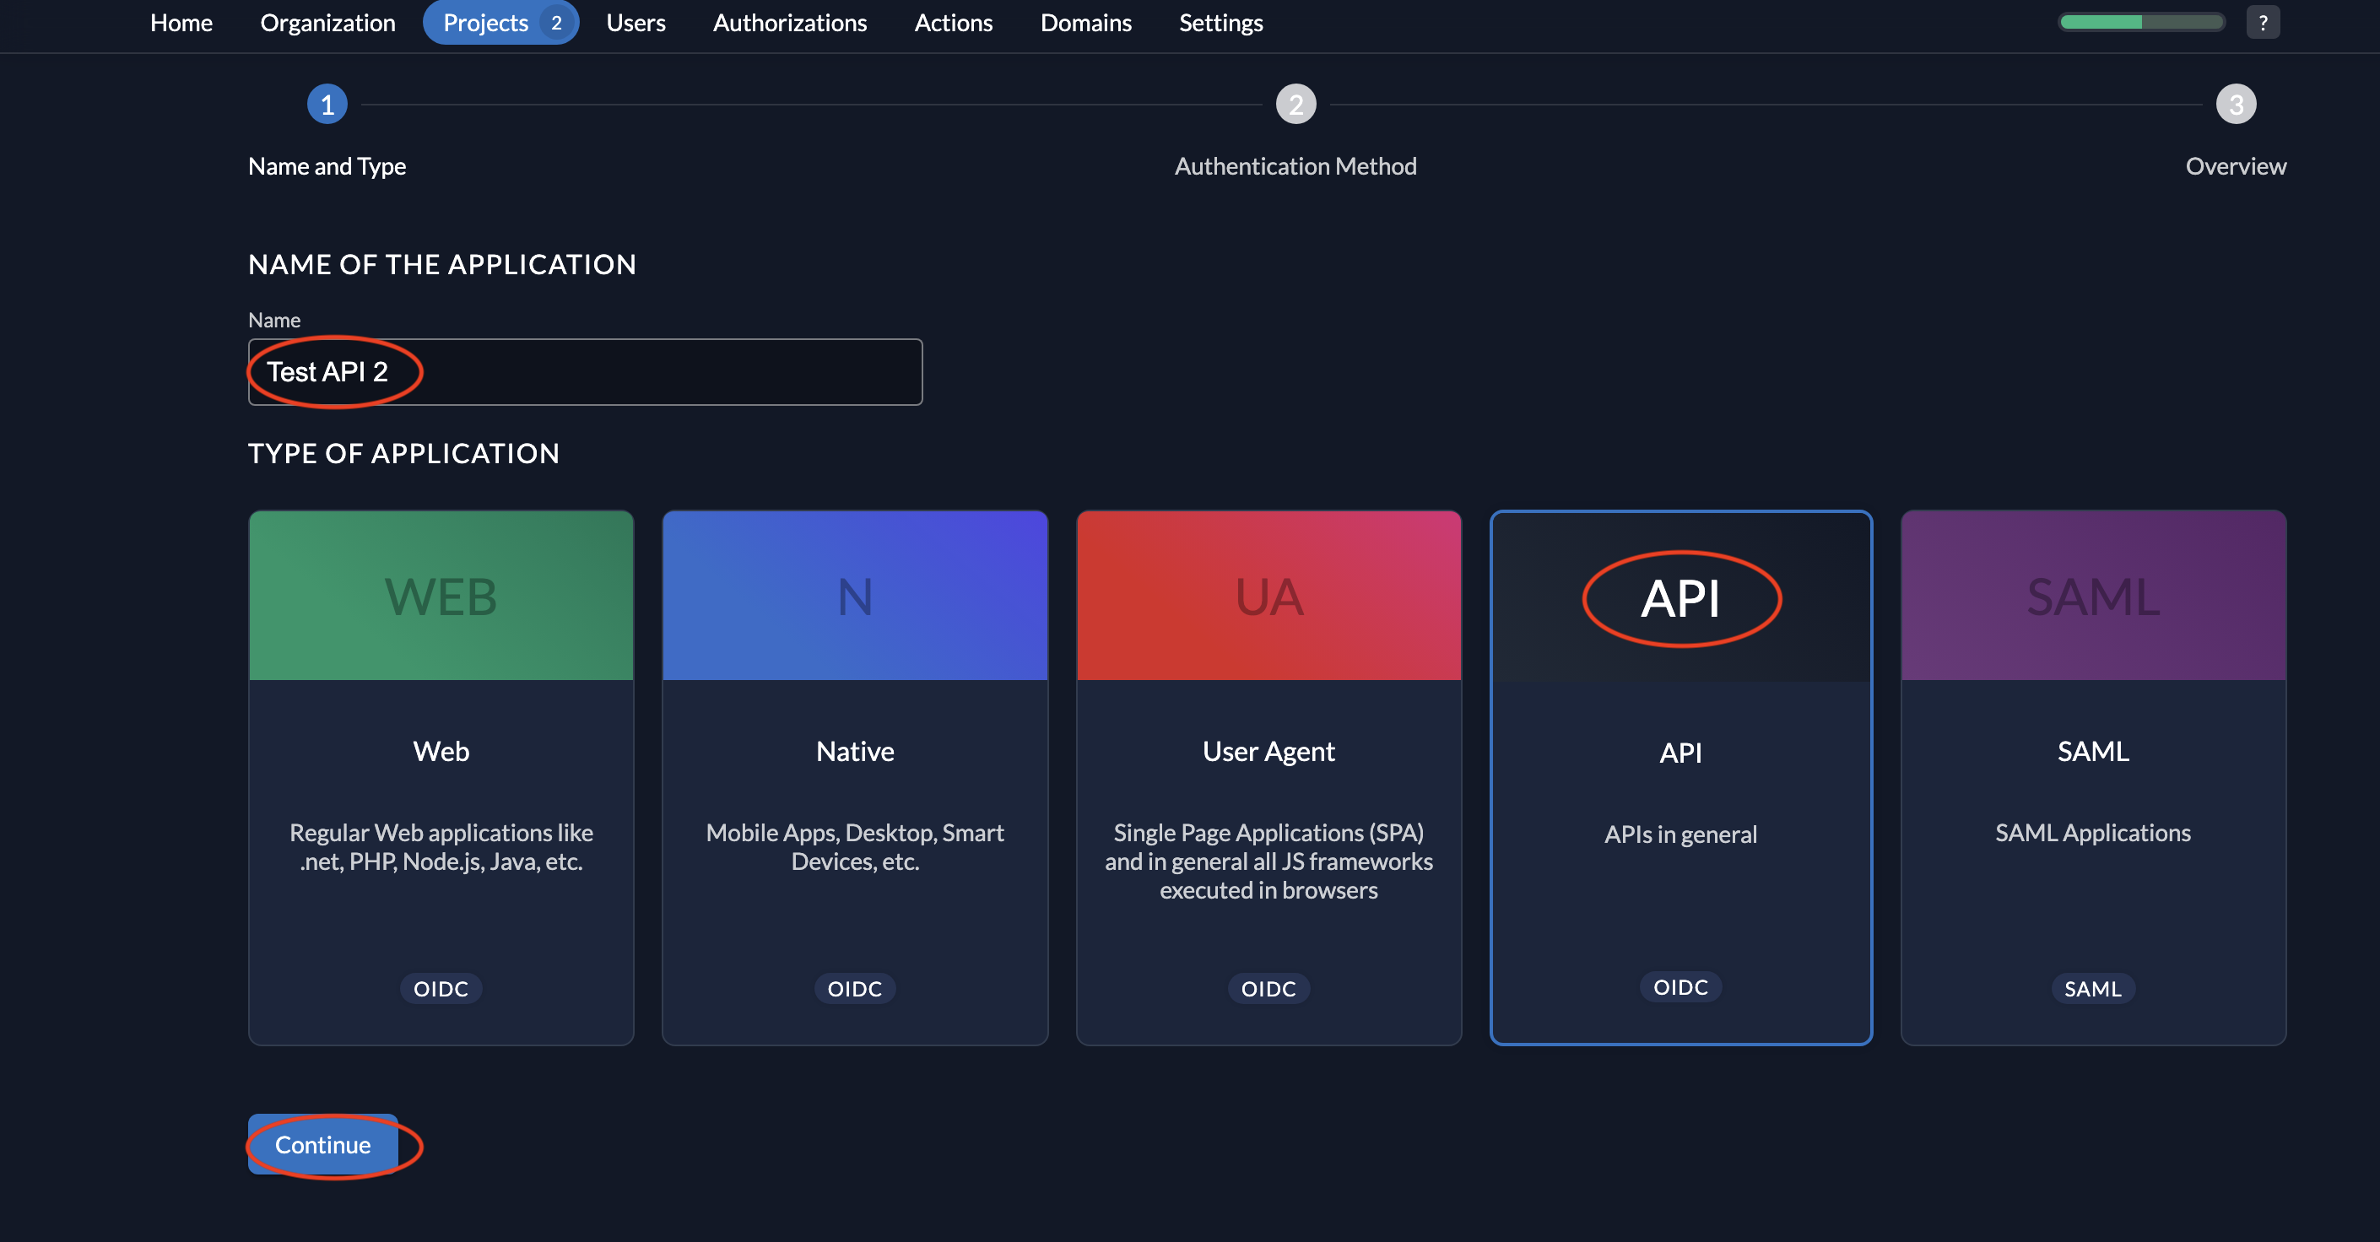Open the Authorizations menu item
The width and height of the screenshot is (2380, 1242).
[789, 22]
